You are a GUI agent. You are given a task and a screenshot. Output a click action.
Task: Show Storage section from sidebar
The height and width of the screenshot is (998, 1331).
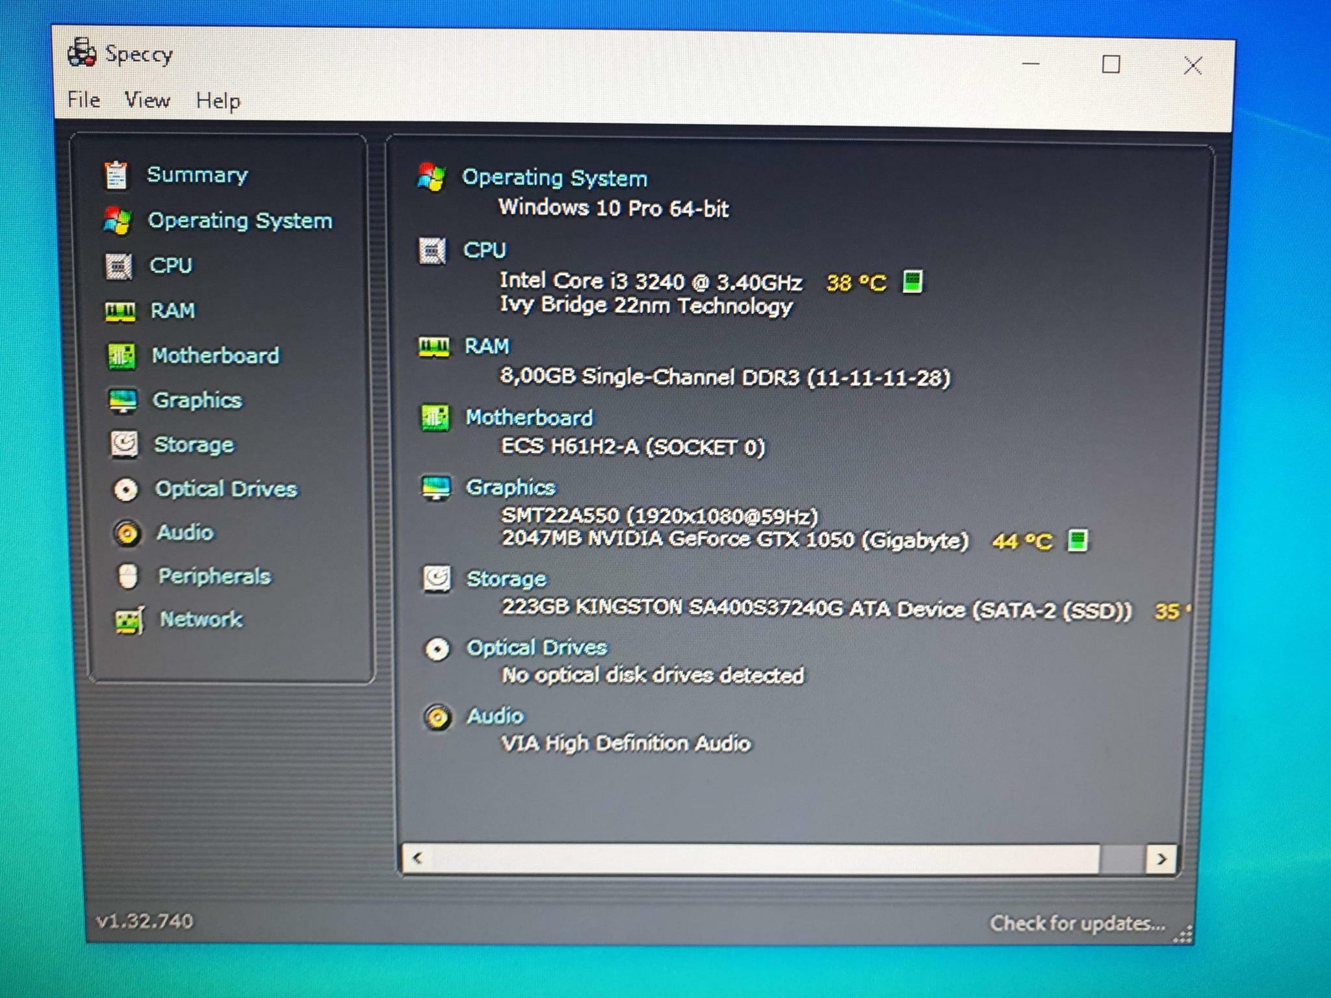[194, 445]
